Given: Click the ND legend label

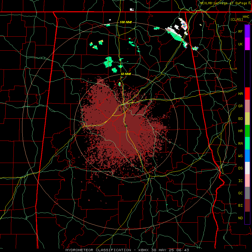Looking at the screenshot, I should tap(240, 218).
